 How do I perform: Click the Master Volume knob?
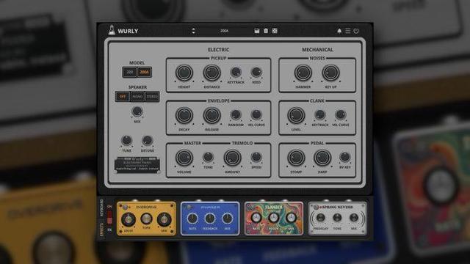184,158
